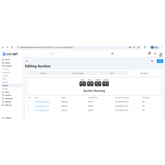
Task: Click the top Search input field
Action: [80, 54]
